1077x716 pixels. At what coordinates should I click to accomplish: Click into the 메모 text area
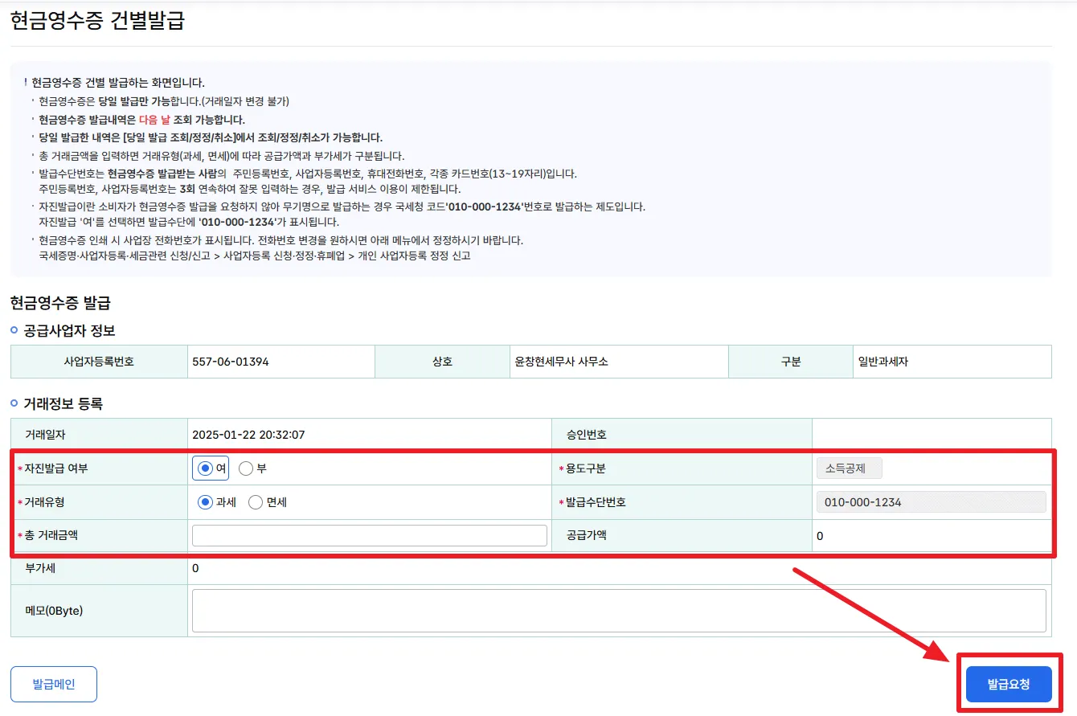[619, 611]
